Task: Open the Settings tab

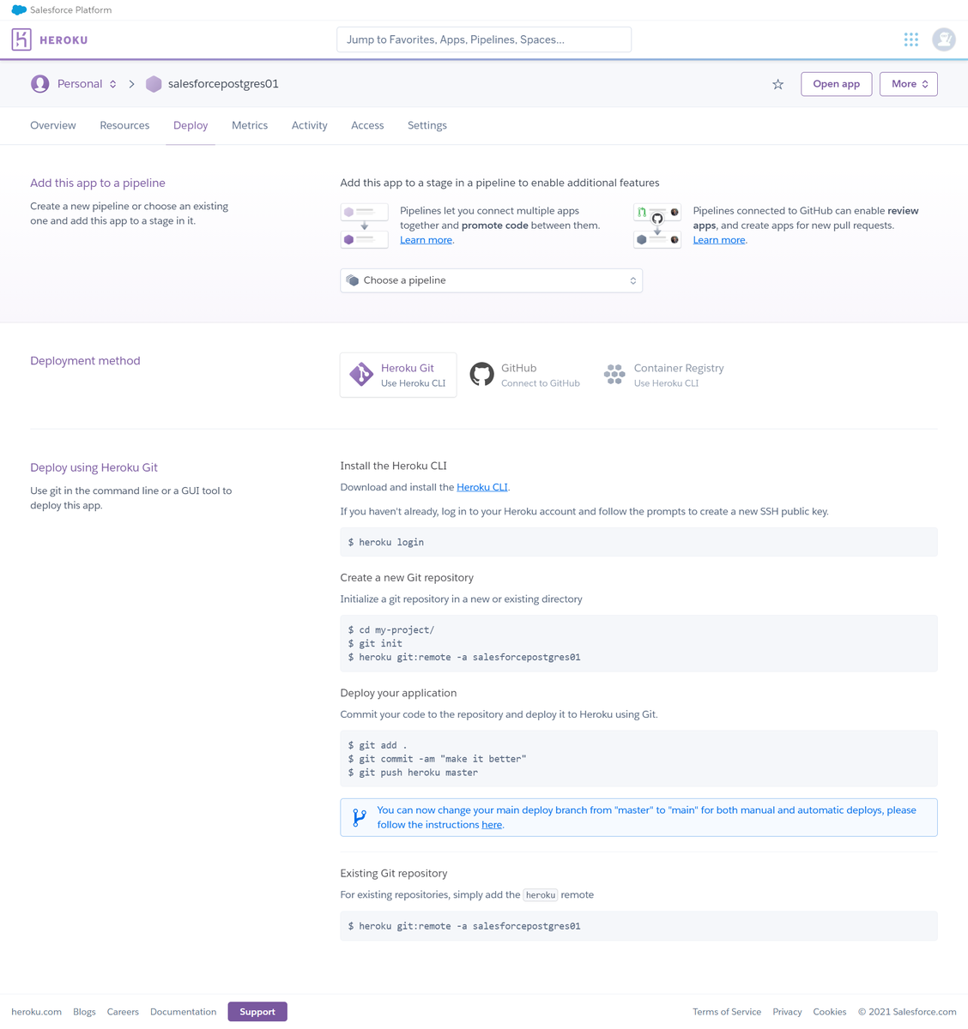Action: (427, 125)
